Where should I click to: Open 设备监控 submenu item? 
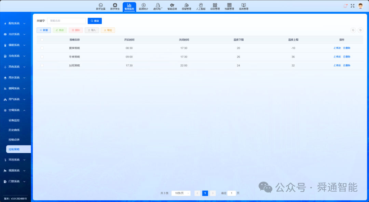click(x=14, y=120)
